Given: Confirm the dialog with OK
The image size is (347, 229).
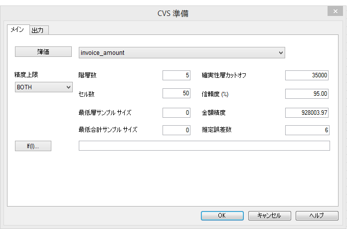Looking at the screenshot, I should (x=222, y=216).
